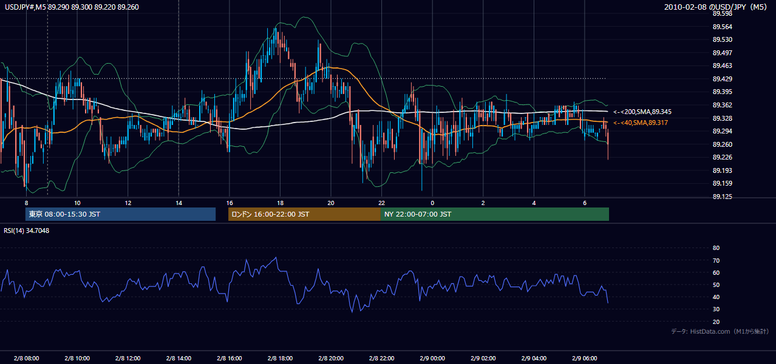Click the 89.125 price axis label
The height and width of the screenshot is (364, 776).
pyautogui.click(x=722, y=197)
